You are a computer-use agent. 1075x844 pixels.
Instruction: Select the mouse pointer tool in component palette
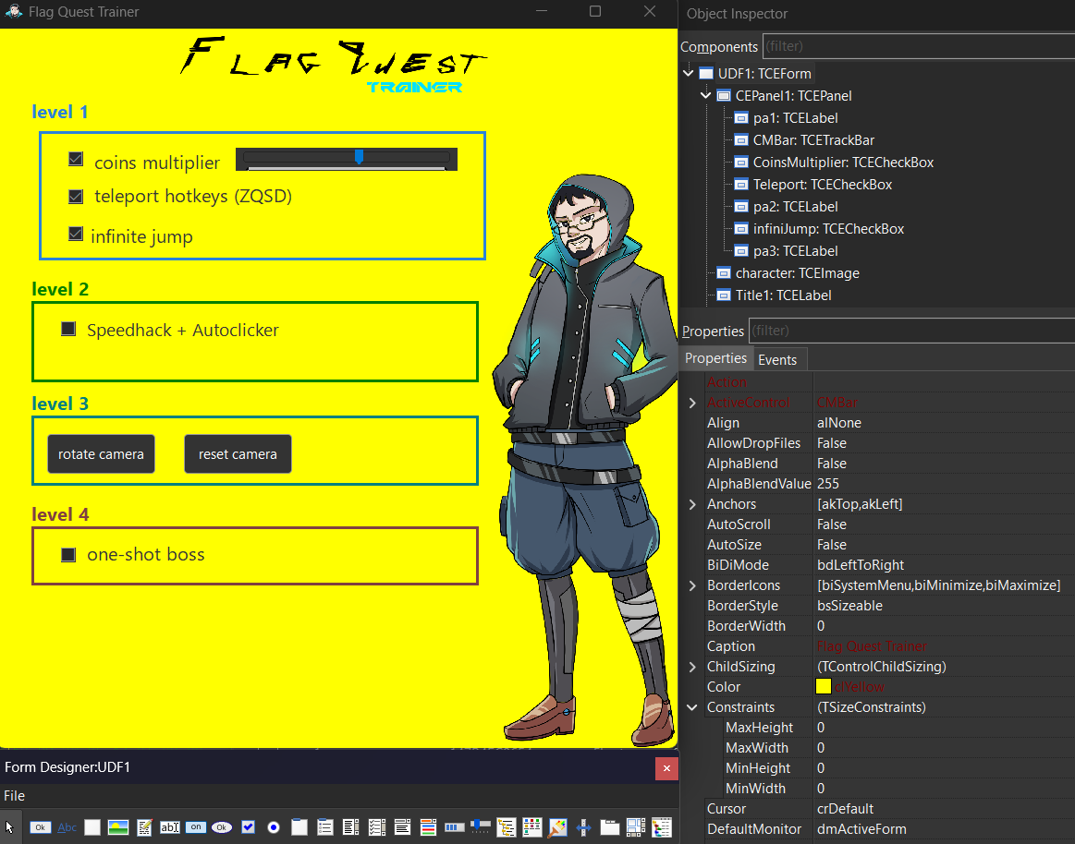coord(11,827)
